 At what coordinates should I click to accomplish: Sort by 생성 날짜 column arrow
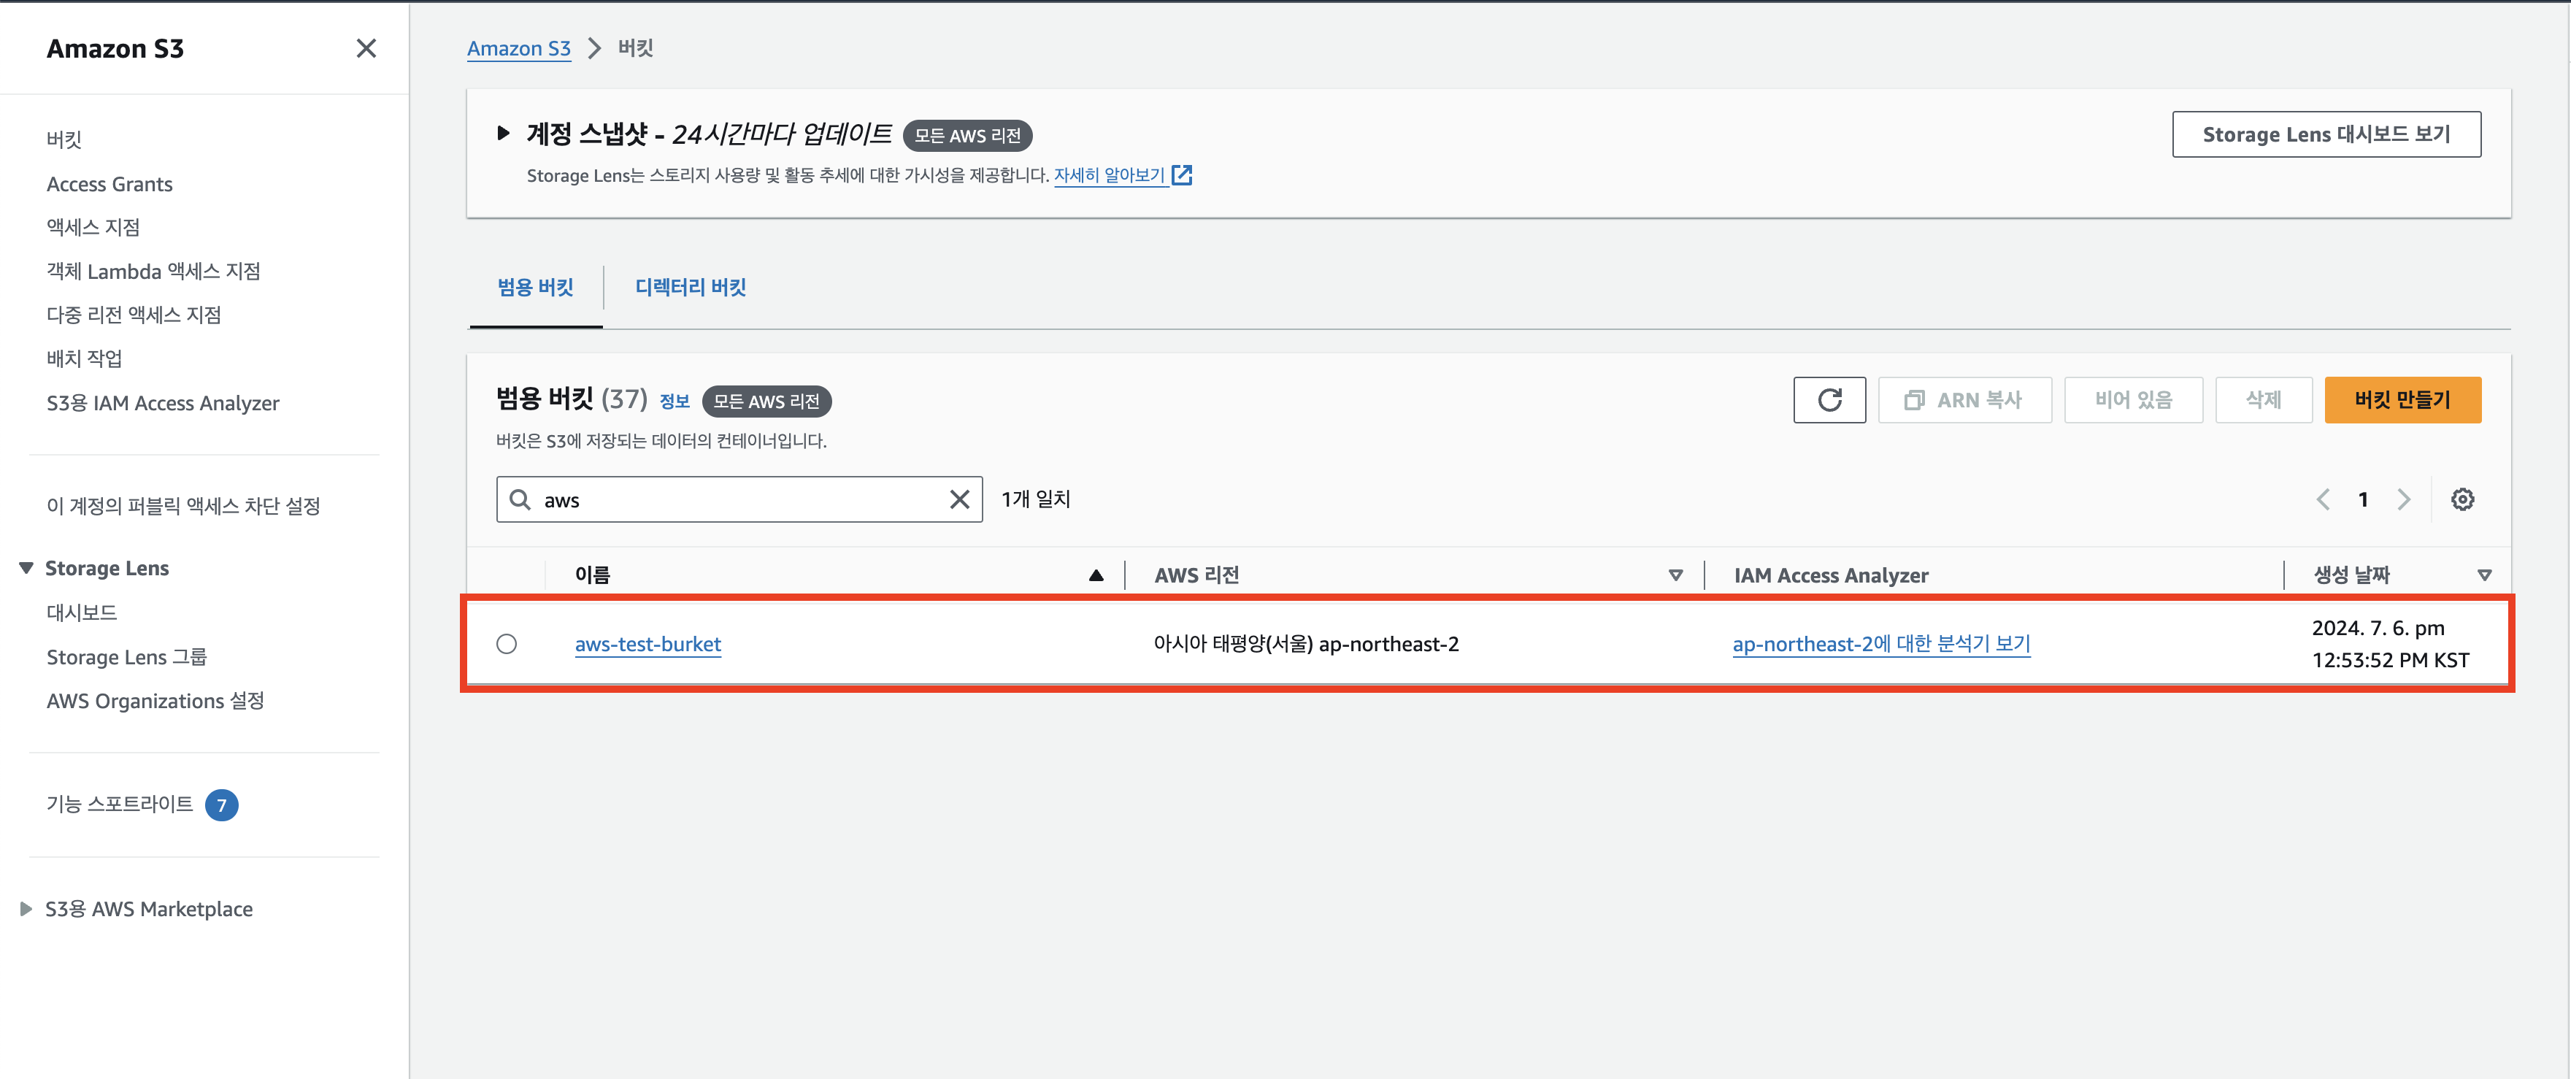point(2484,575)
